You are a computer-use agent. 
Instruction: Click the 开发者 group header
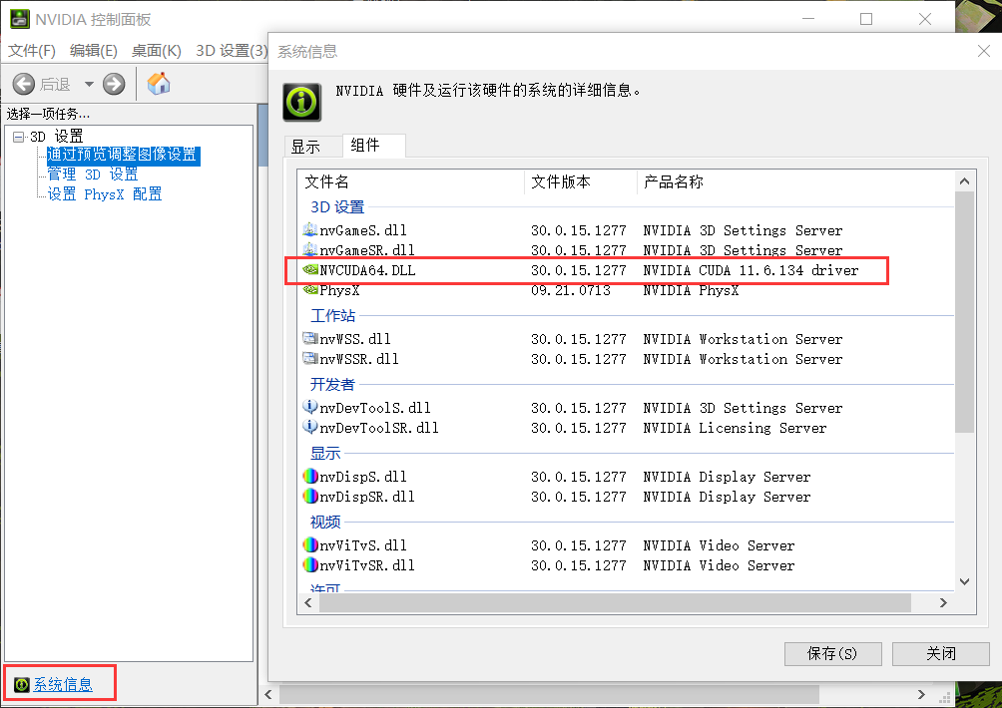click(332, 384)
